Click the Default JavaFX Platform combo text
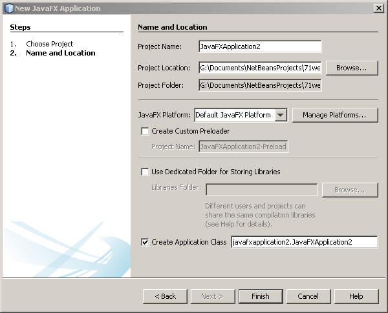 point(233,115)
